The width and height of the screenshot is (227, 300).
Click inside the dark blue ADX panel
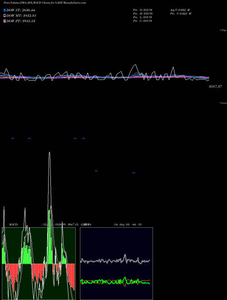click(116, 264)
